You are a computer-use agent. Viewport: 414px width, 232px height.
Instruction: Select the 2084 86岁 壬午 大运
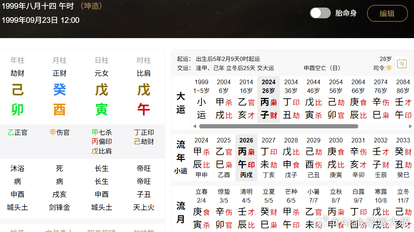403,99
